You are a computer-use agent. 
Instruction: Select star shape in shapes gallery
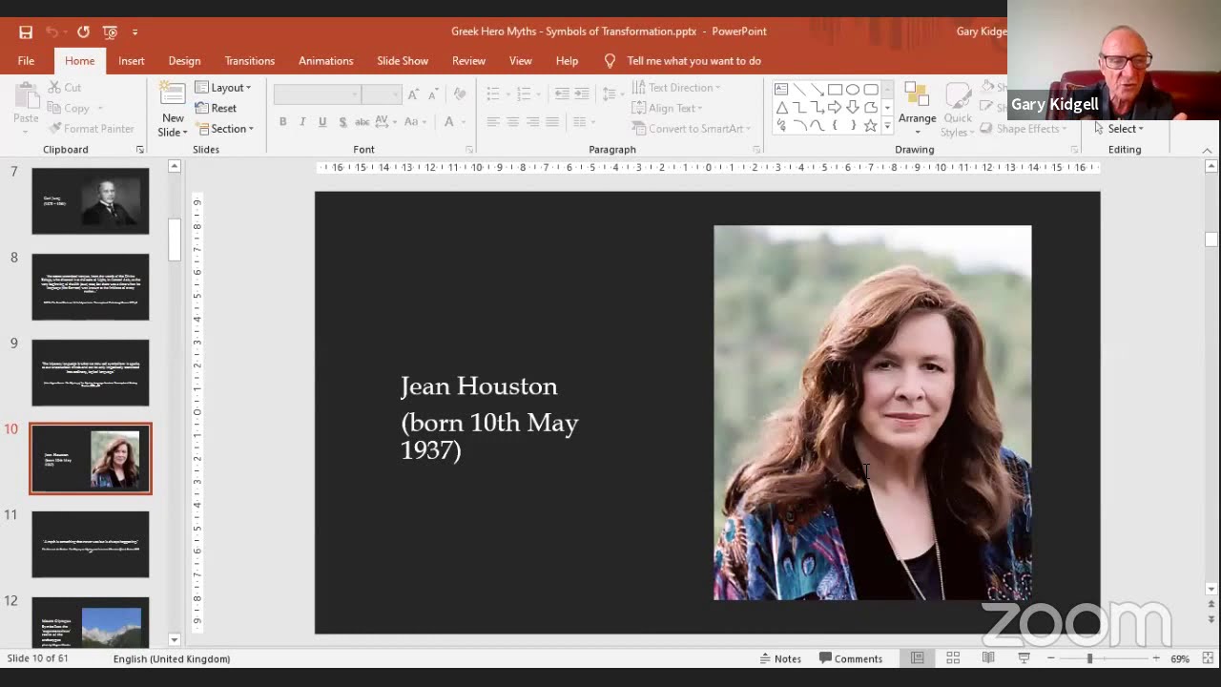coord(870,125)
